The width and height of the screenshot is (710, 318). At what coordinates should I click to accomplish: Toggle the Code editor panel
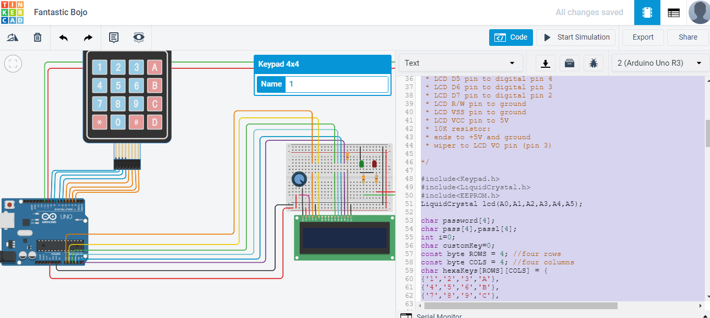pos(511,38)
